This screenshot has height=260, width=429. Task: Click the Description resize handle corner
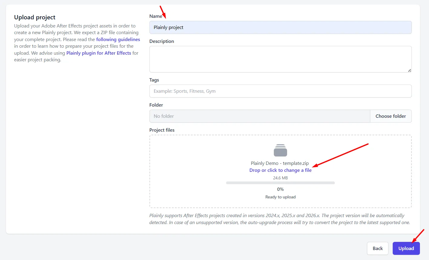point(409,70)
